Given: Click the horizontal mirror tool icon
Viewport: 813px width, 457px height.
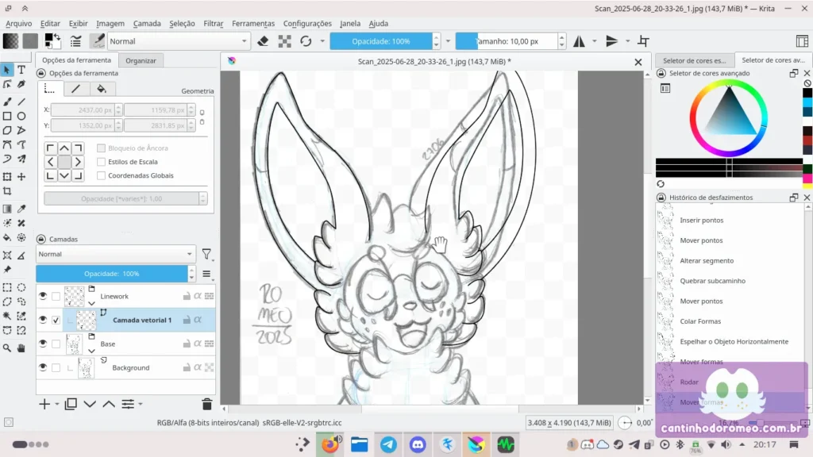Looking at the screenshot, I should [579, 41].
